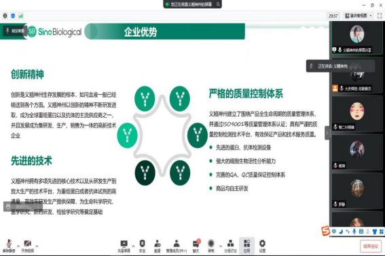The width and height of the screenshot is (385, 256).
Task: Open the 安全 security shield icon
Action: tap(142, 246)
